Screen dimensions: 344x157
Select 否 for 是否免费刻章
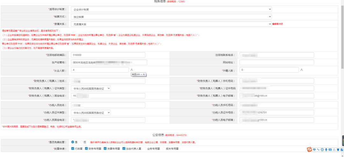82,142
